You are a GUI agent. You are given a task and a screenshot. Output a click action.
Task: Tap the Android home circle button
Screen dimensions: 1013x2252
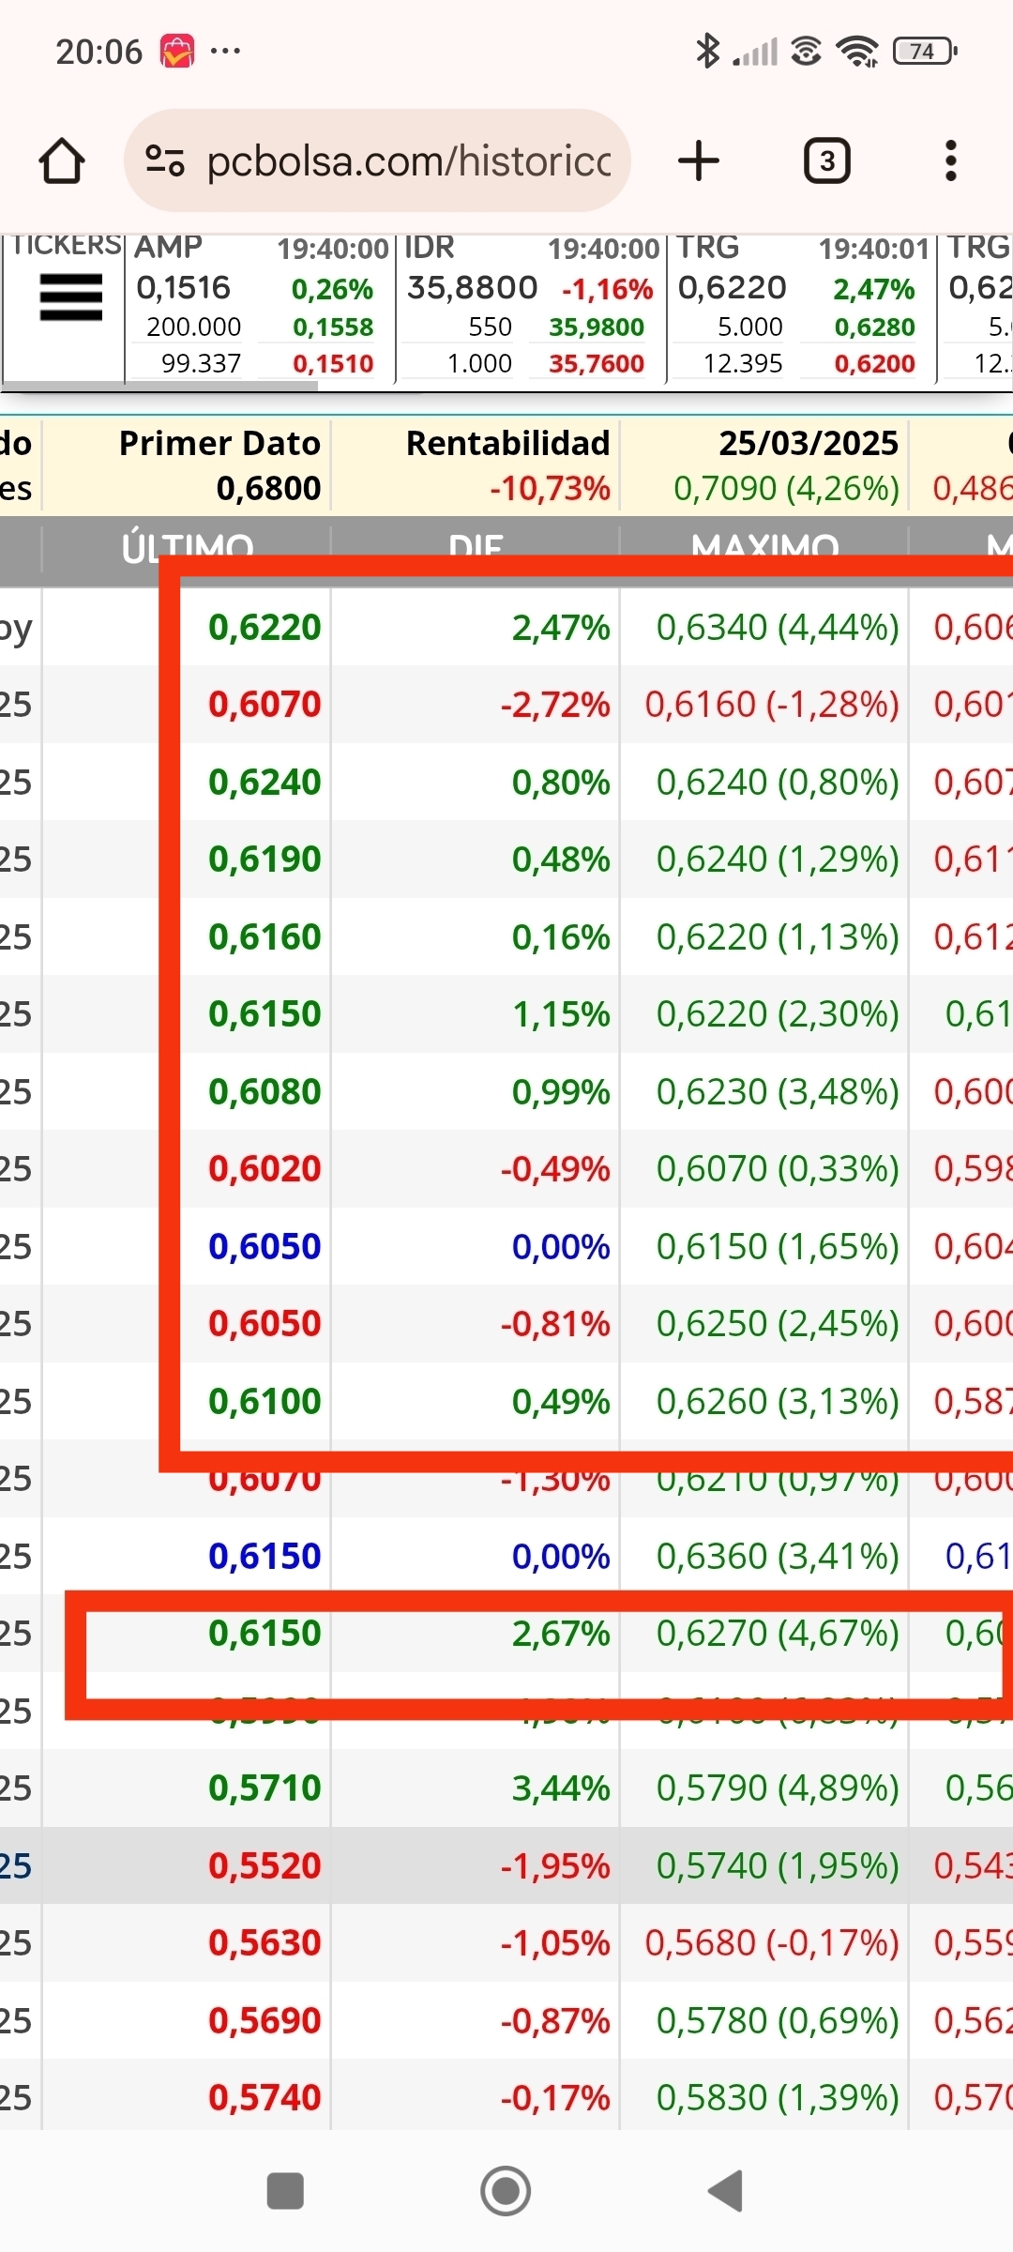coord(506,2191)
